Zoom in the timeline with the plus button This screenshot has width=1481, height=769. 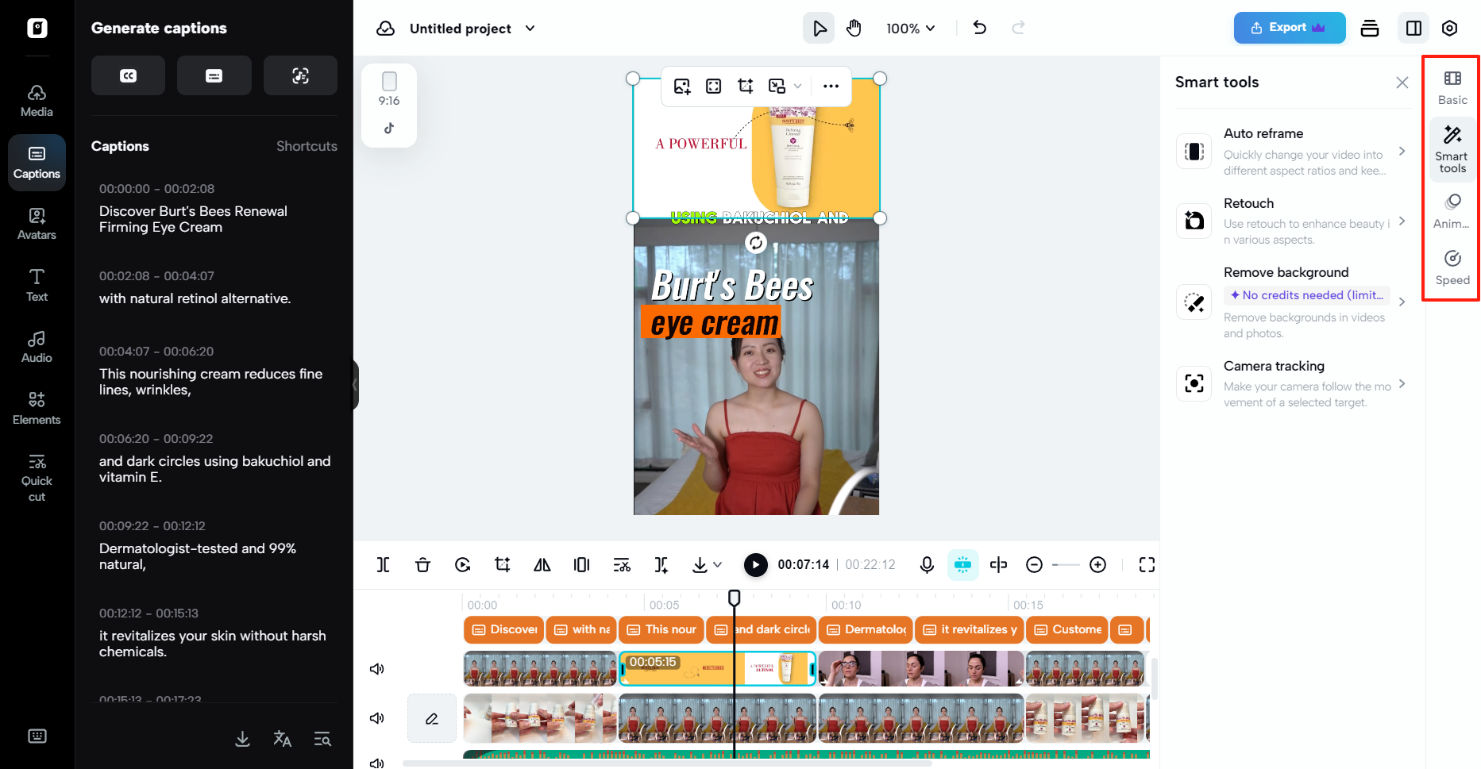click(1097, 564)
